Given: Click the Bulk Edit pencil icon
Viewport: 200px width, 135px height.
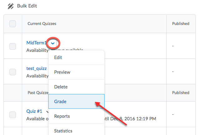Looking at the screenshot, I should pyautogui.click(x=11, y=6).
